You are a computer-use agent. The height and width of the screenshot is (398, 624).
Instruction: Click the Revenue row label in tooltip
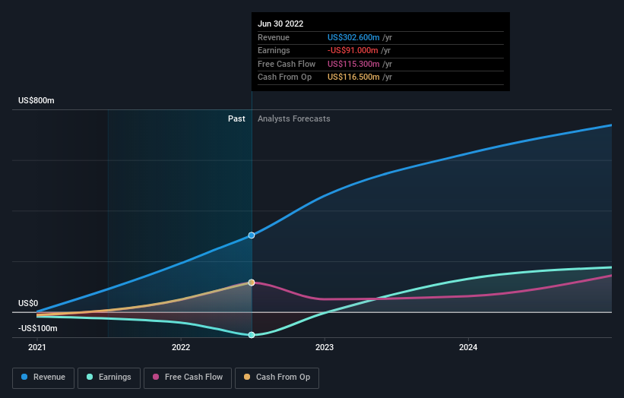(x=274, y=37)
